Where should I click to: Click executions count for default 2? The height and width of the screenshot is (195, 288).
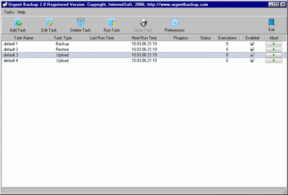tap(227, 49)
